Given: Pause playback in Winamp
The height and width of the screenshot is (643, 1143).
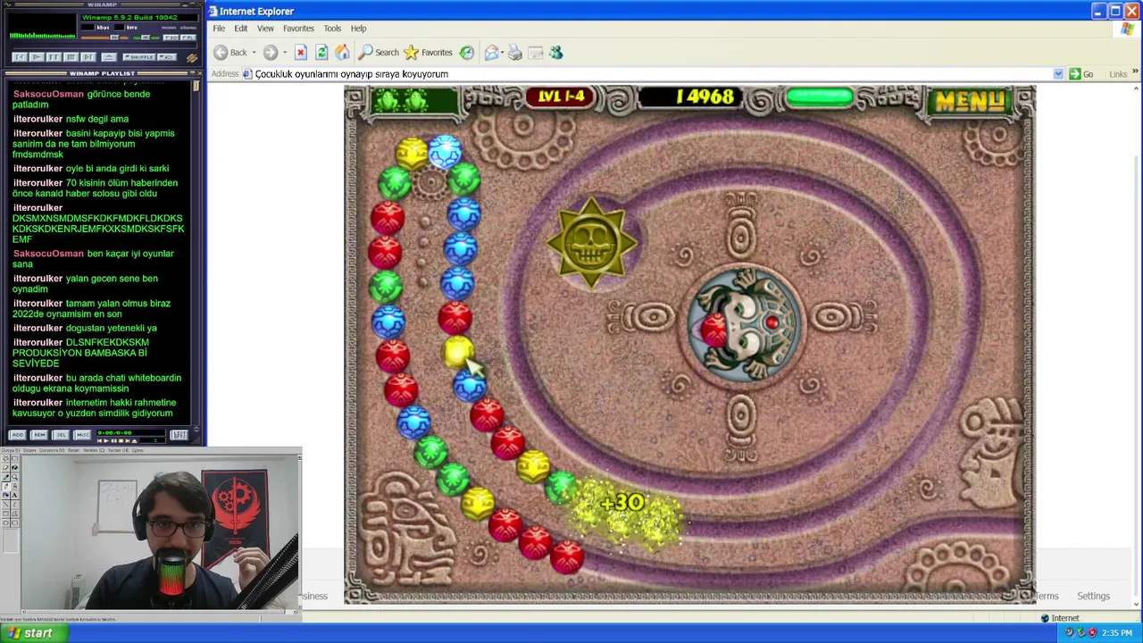Looking at the screenshot, I should tap(54, 57).
